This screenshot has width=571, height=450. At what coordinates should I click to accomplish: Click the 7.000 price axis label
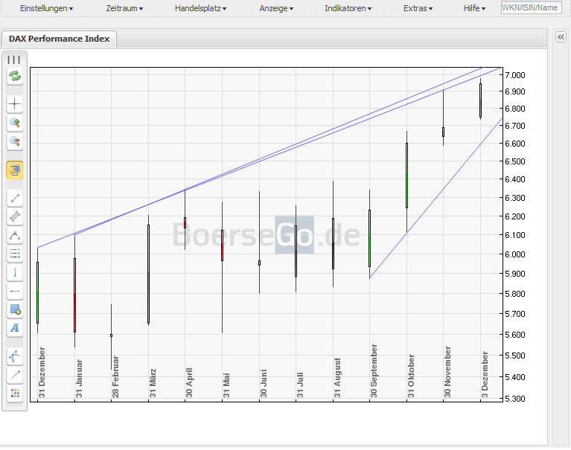pos(515,75)
